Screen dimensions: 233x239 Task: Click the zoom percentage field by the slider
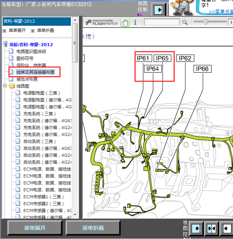tap(231, 22)
